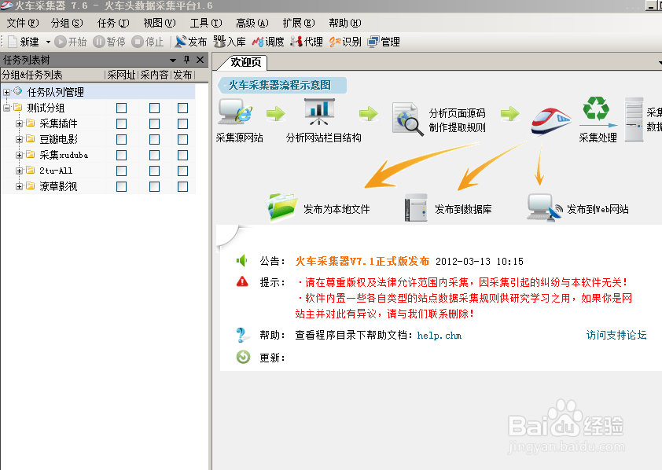
Task: Click the 采内容 column header
Action: coord(155,75)
